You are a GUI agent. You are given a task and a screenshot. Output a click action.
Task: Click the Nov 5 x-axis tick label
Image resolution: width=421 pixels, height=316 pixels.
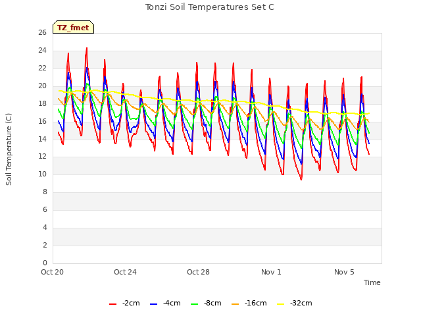[x=344, y=272]
